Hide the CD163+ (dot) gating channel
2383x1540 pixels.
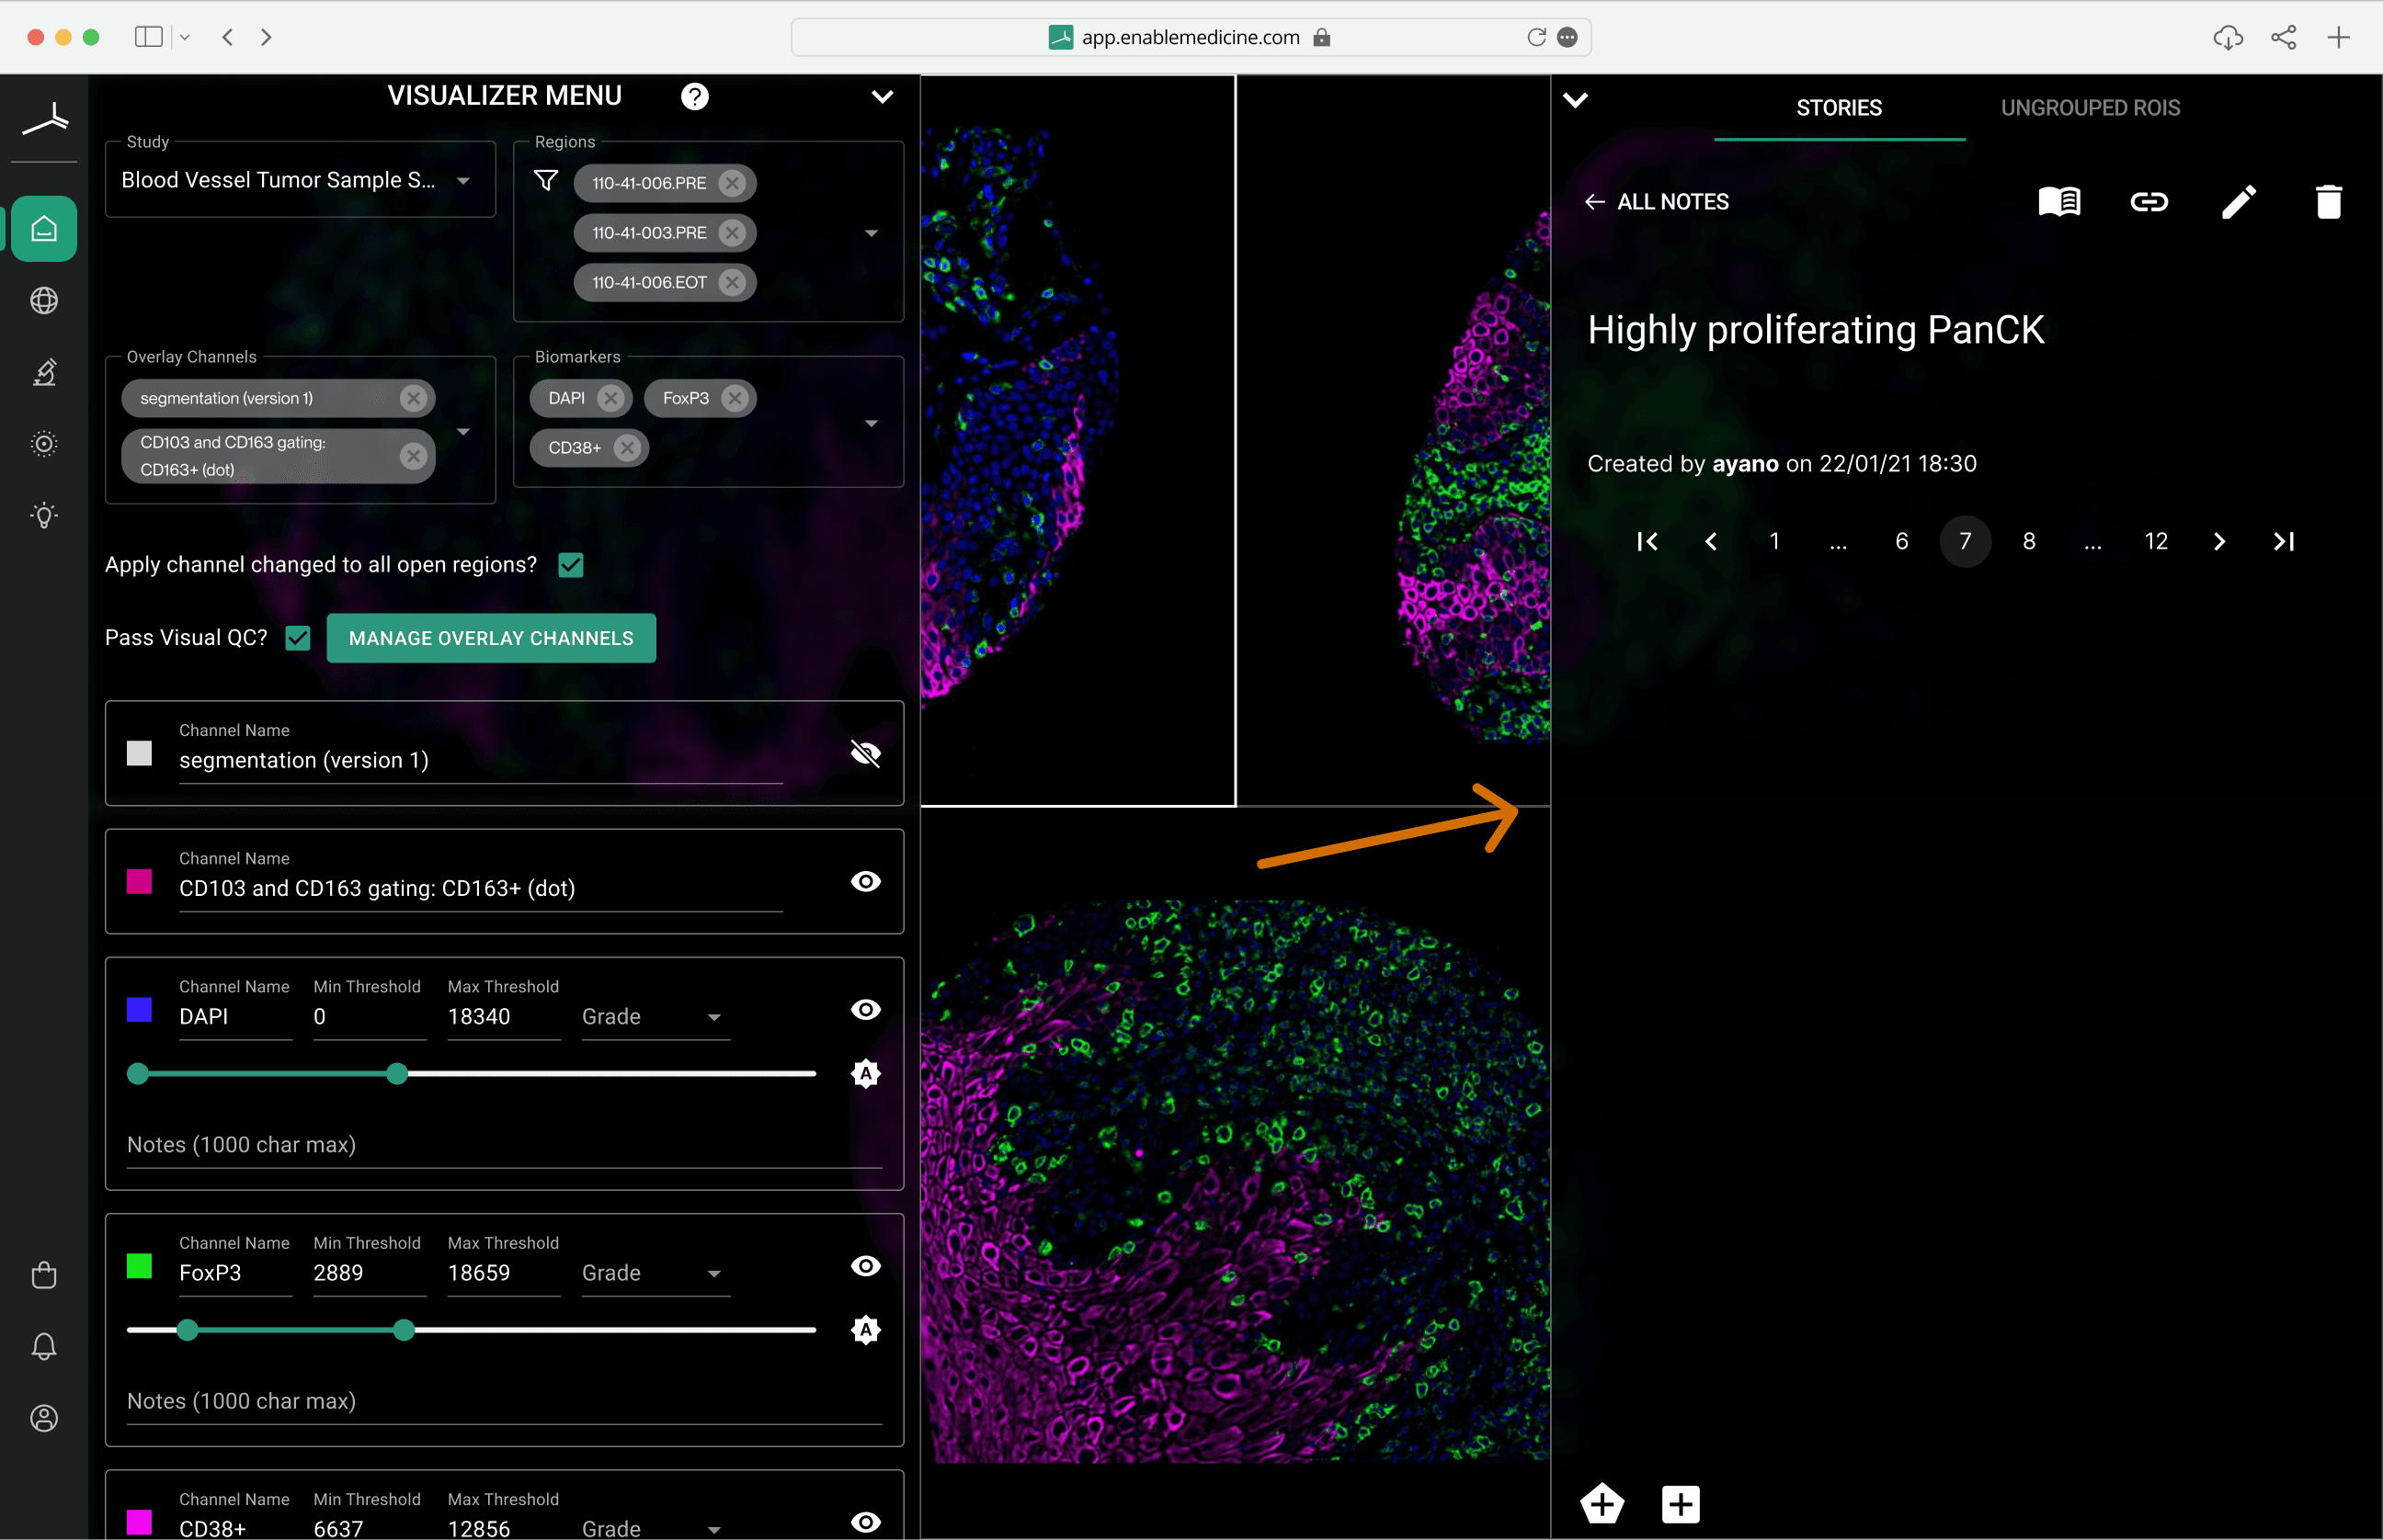pyautogui.click(x=865, y=881)
